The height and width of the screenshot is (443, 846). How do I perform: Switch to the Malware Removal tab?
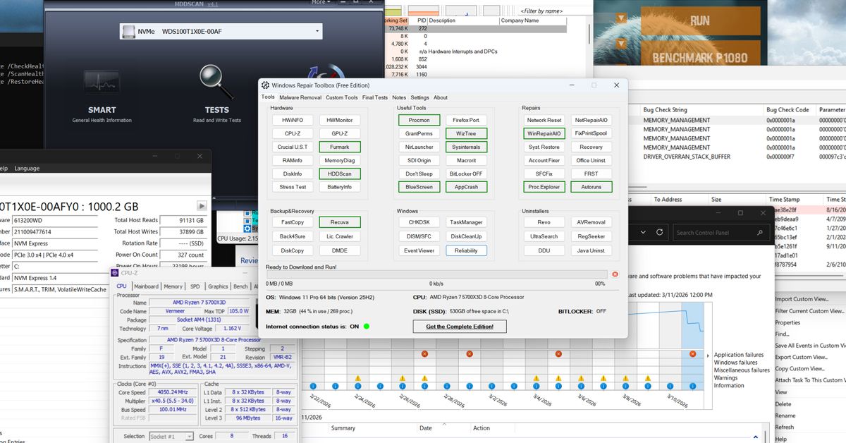click(x=300, y=97)
